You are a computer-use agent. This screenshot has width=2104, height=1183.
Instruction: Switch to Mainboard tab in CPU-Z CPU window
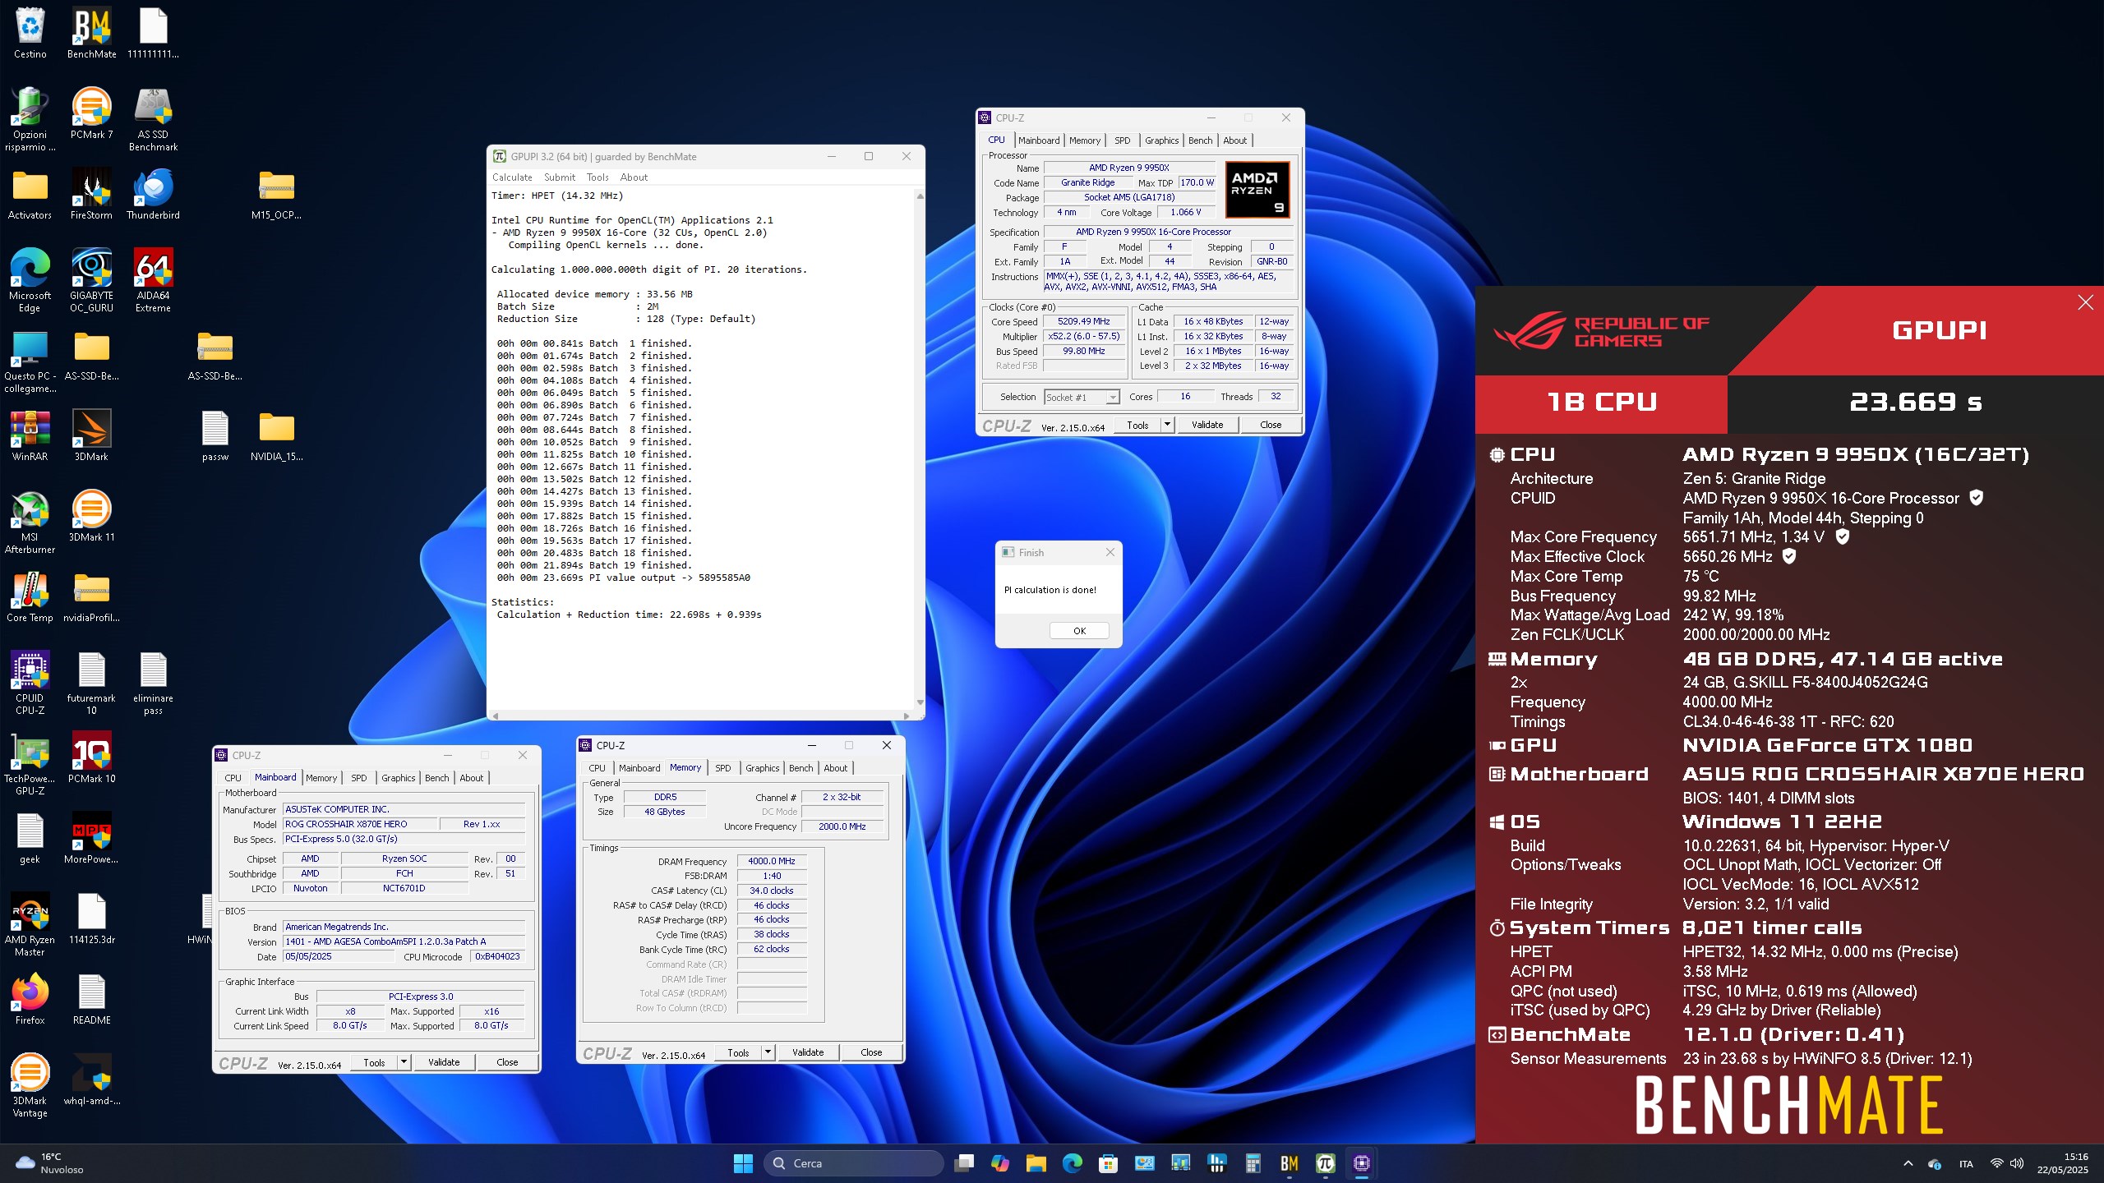(1039, 140)
